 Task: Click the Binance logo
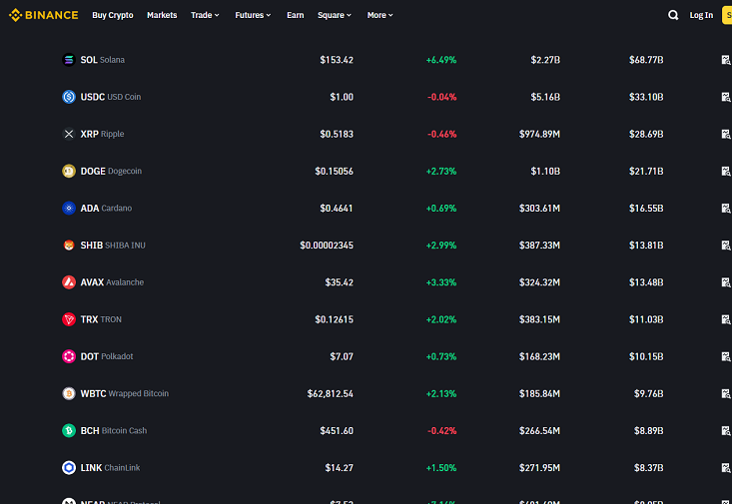coord(43,15)
